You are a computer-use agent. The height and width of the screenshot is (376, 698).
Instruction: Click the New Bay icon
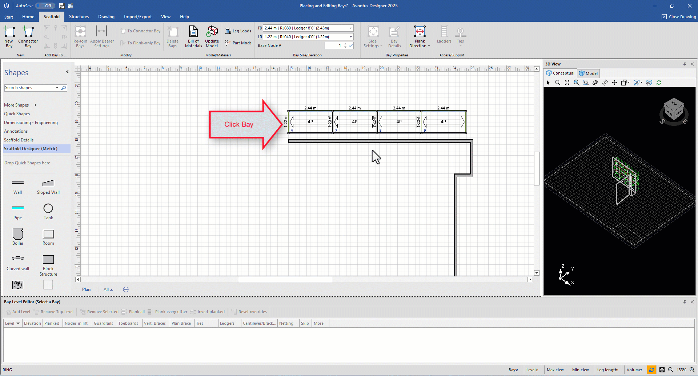tap(9, 36)
